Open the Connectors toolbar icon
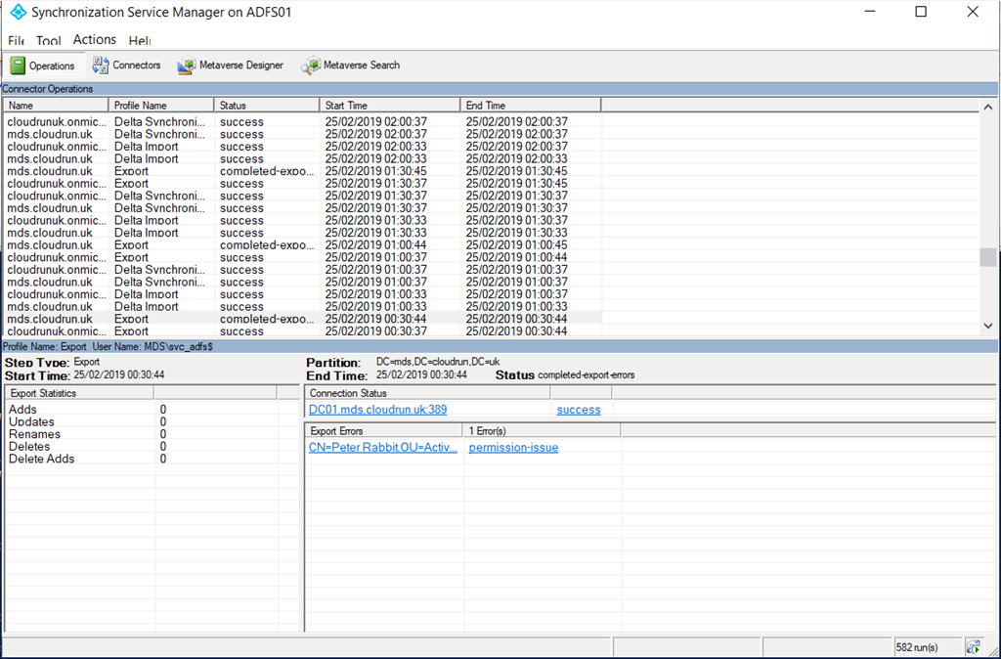 point(101,66)
